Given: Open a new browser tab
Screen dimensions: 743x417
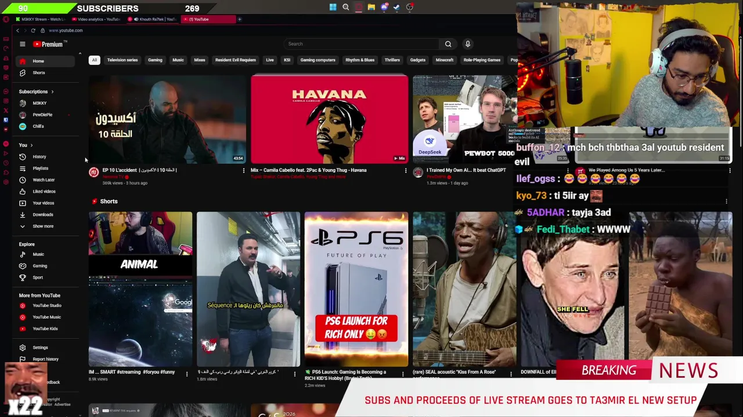Looking at the screenshot, I should click(240, 19).
